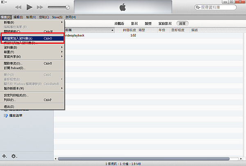Click the magnifier icon in search box
Viewport: 246px width, 166px height.
pos(198,7)
